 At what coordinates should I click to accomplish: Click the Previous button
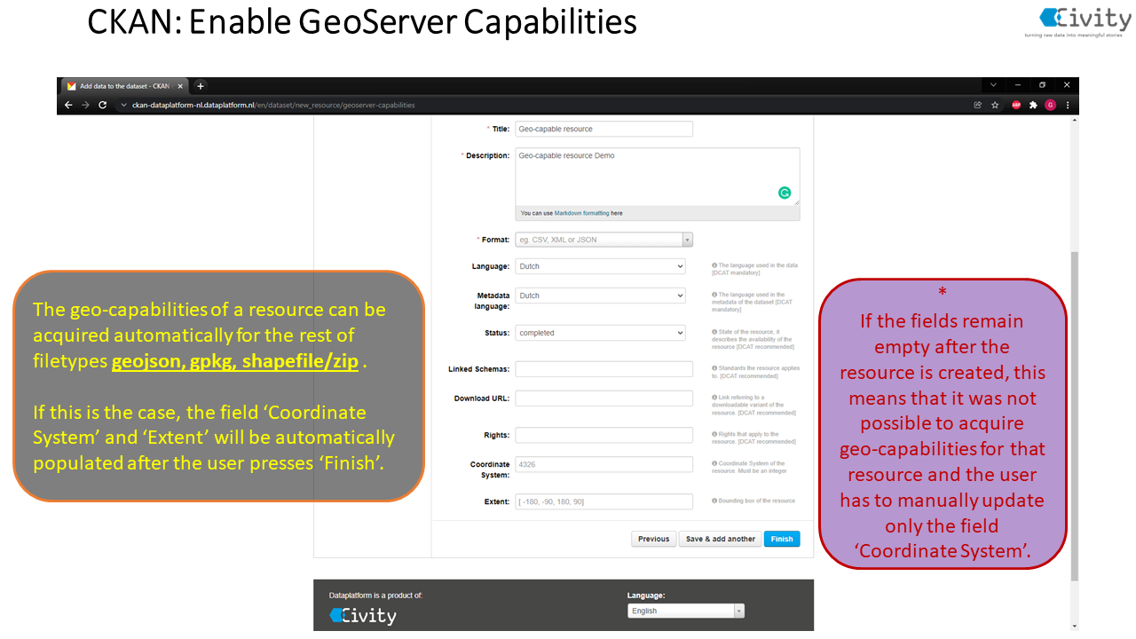pyautogui.click(x=653, y=539)
